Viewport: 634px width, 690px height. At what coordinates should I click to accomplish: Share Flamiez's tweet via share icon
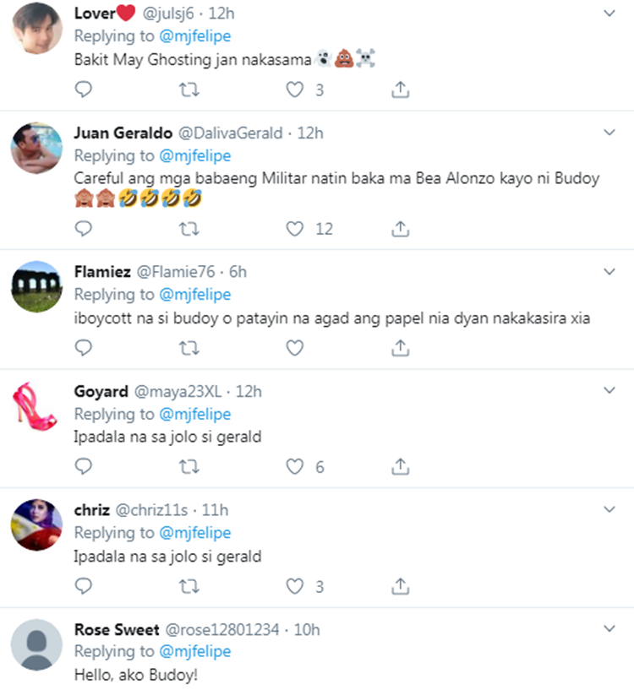pos(402,347)
